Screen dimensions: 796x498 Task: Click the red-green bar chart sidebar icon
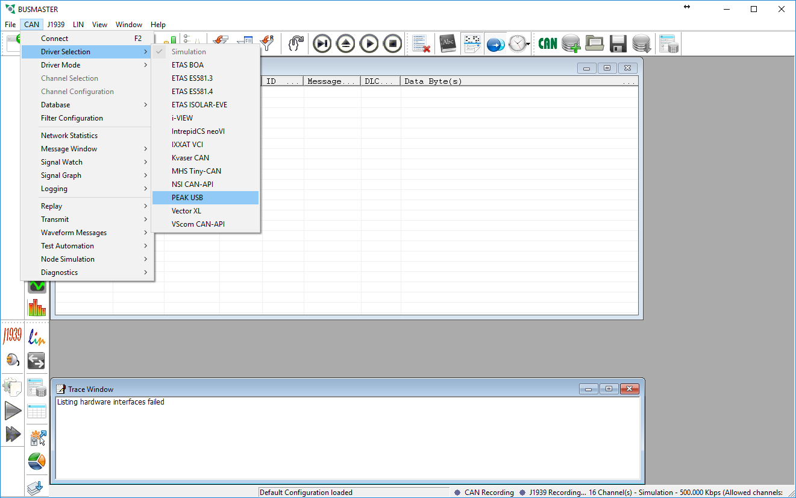pos(37,307)
